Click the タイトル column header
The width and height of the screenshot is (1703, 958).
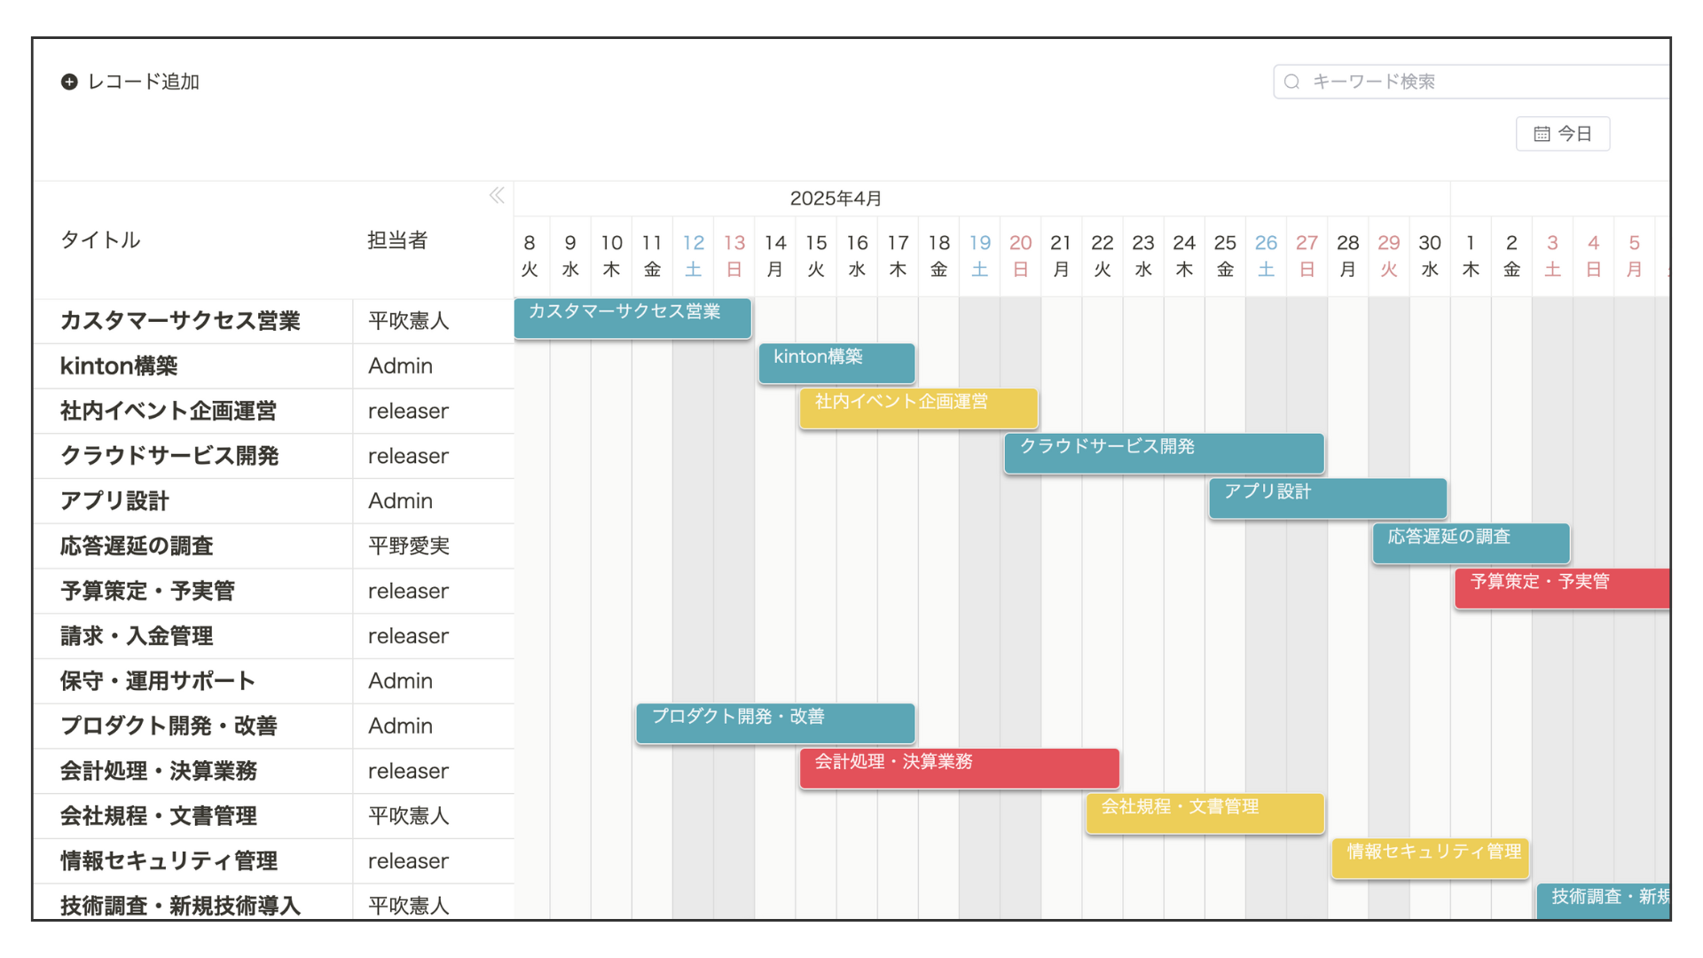100,240
